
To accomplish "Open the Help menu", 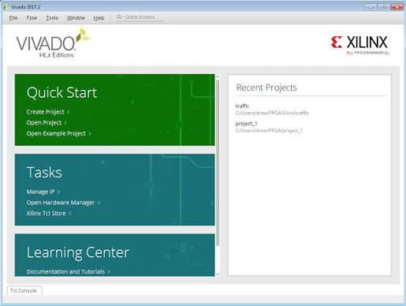I will (x=99, y=18).
